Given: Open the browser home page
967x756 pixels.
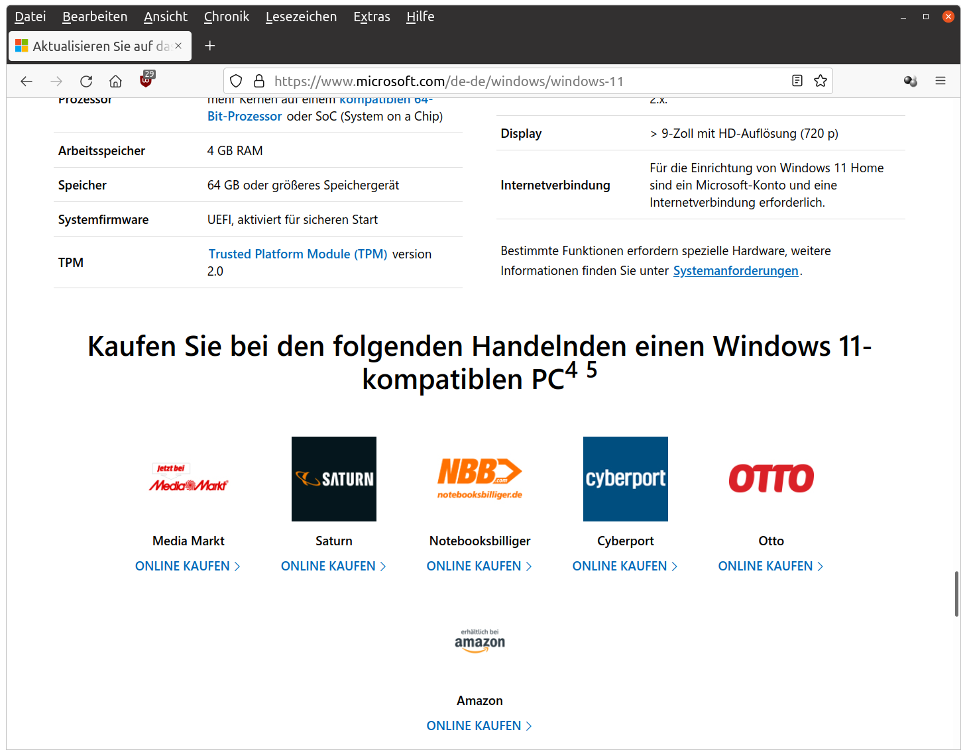Looking at the screenshot, I should (x=115, y=81).
